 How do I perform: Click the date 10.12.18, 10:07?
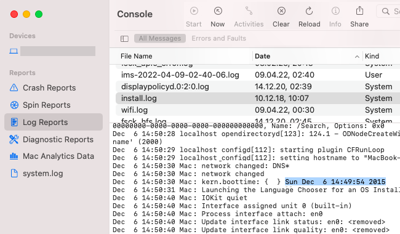[x=282, y=99]
